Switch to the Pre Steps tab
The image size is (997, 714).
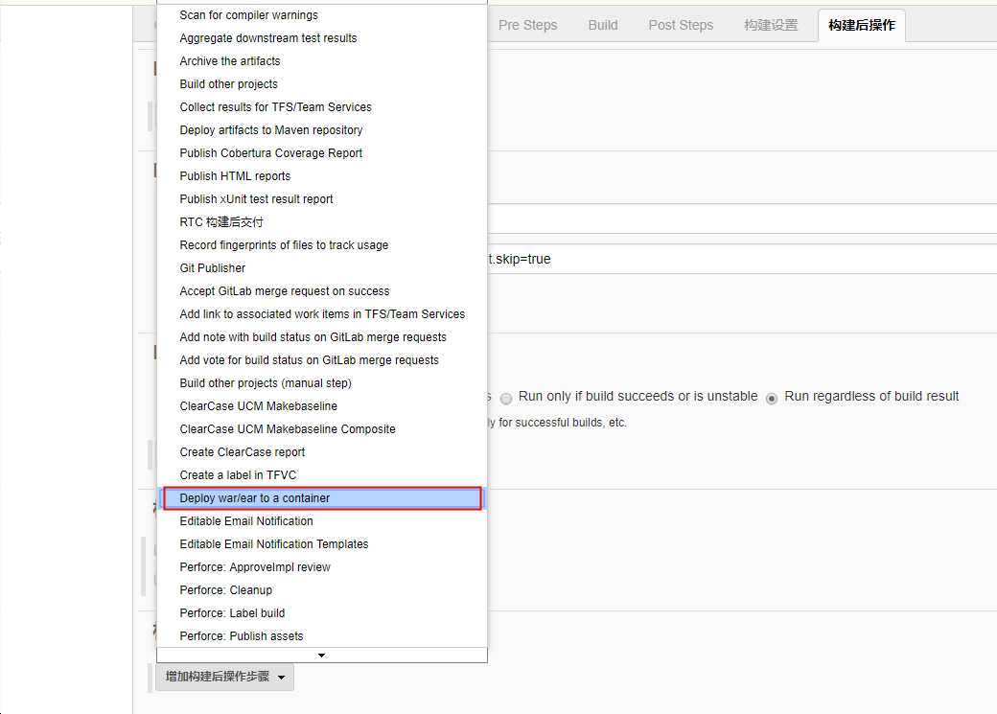coord(528,26)
